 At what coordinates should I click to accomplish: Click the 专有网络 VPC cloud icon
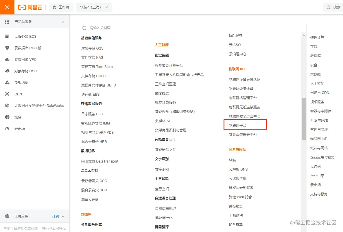tap(7, 60)
